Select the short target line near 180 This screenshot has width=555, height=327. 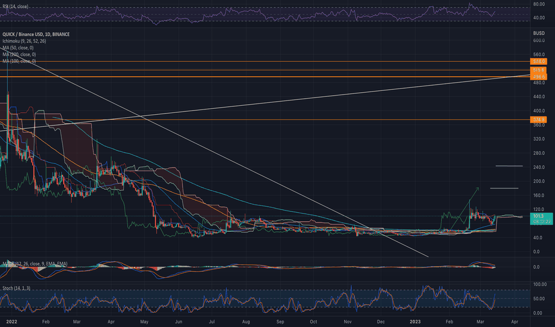pos(504,188)
